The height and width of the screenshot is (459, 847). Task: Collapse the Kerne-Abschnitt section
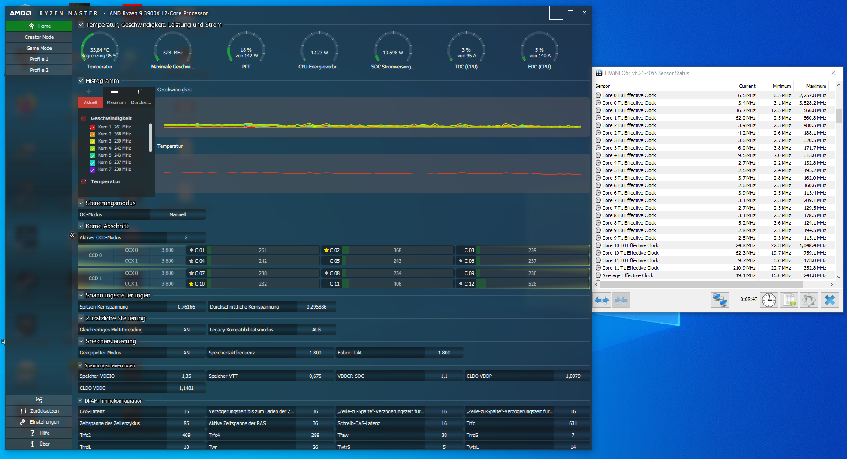tap(81, 226)
